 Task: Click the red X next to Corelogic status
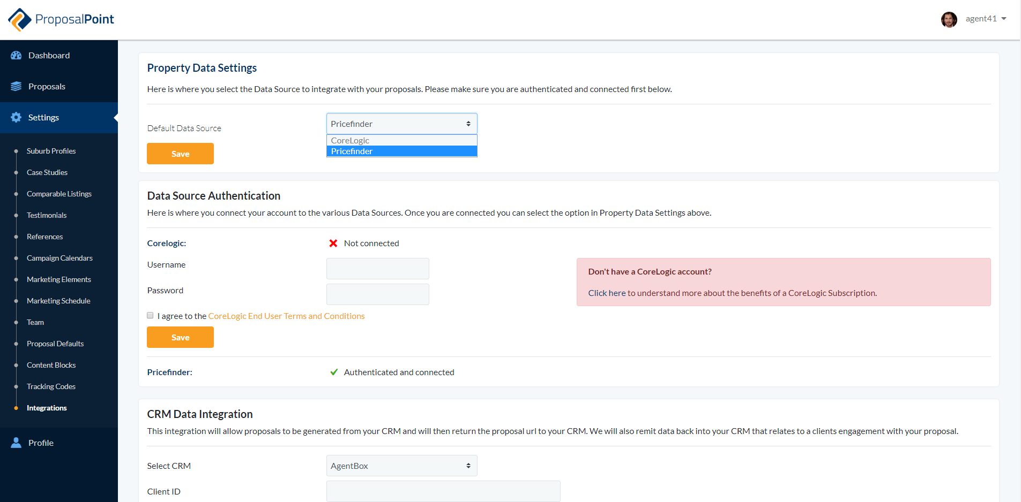pos(333,243)
